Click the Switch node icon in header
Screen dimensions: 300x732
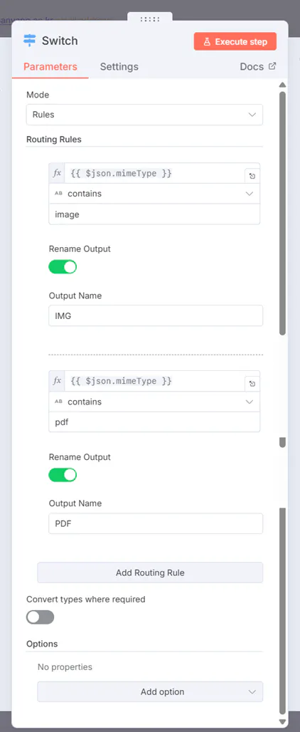29,41
